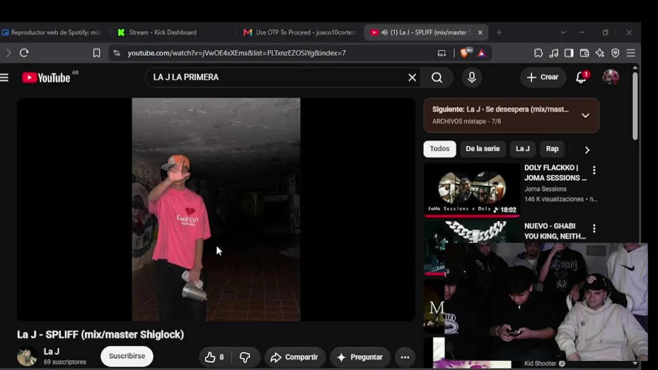Open the media playlist music-note icon
This screenshot has height=370, width=658.
click(554, 53)
